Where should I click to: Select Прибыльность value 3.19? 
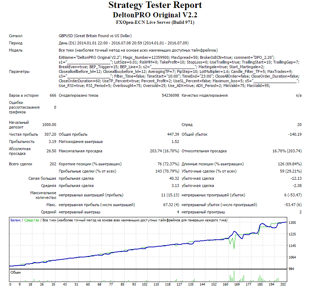[x=52, y=142]
